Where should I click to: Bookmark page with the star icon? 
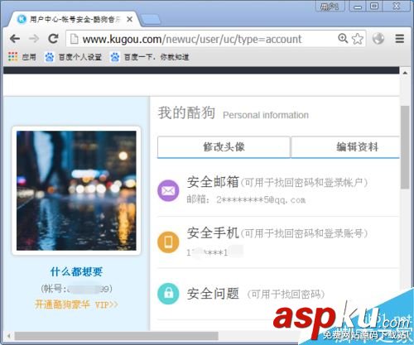358,39
